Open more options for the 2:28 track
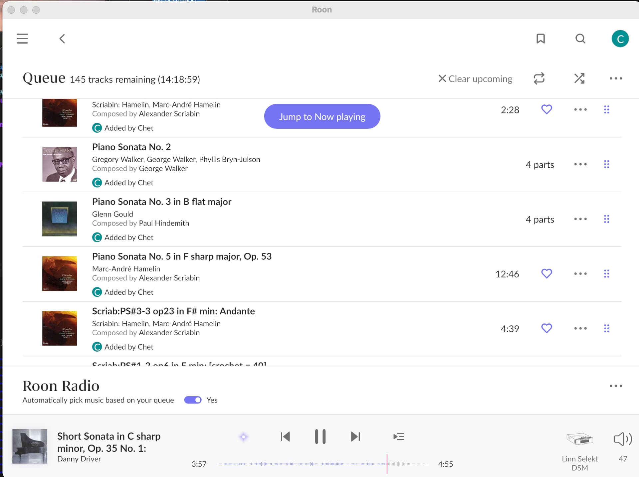 point(580,109)
